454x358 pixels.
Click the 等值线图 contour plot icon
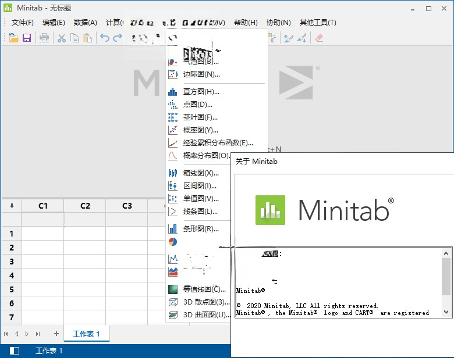pyautogui.click(x=173, y=289)
